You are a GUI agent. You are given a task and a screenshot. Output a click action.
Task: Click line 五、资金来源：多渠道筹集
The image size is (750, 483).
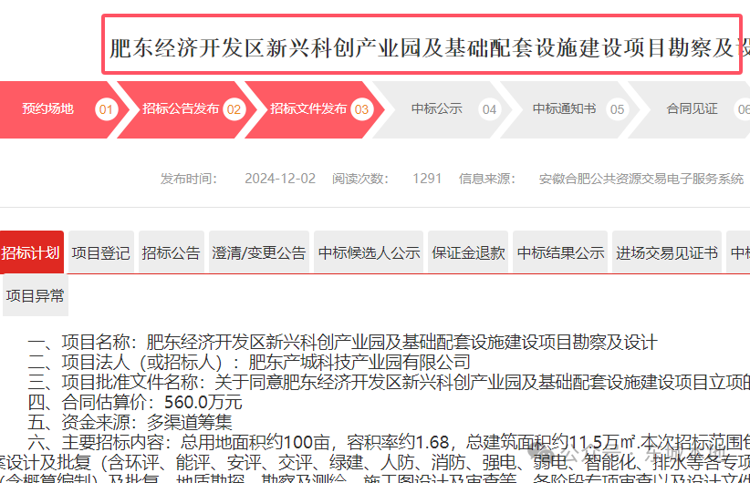[130, 422]
